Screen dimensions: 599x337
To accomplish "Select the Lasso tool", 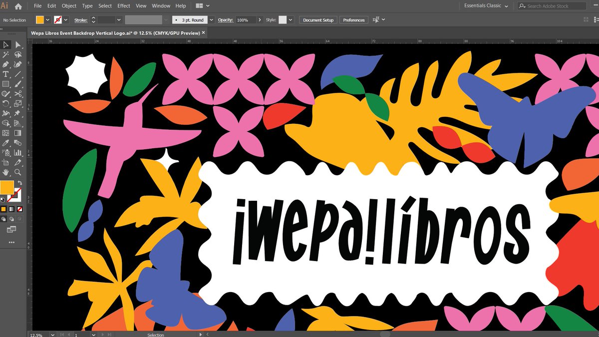I will (18, 54).
